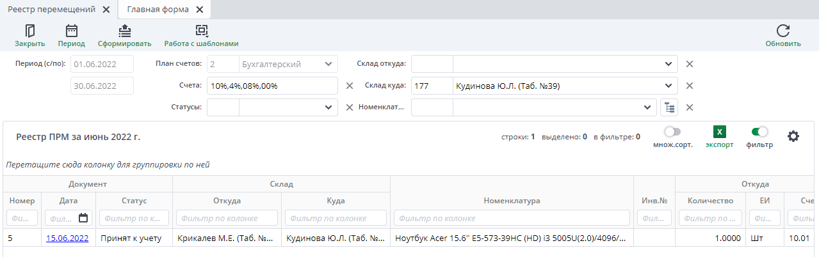Switch to the Реестр перемещений tab
Viewport: 819px width, 257px height.
(x=51, y=10)
